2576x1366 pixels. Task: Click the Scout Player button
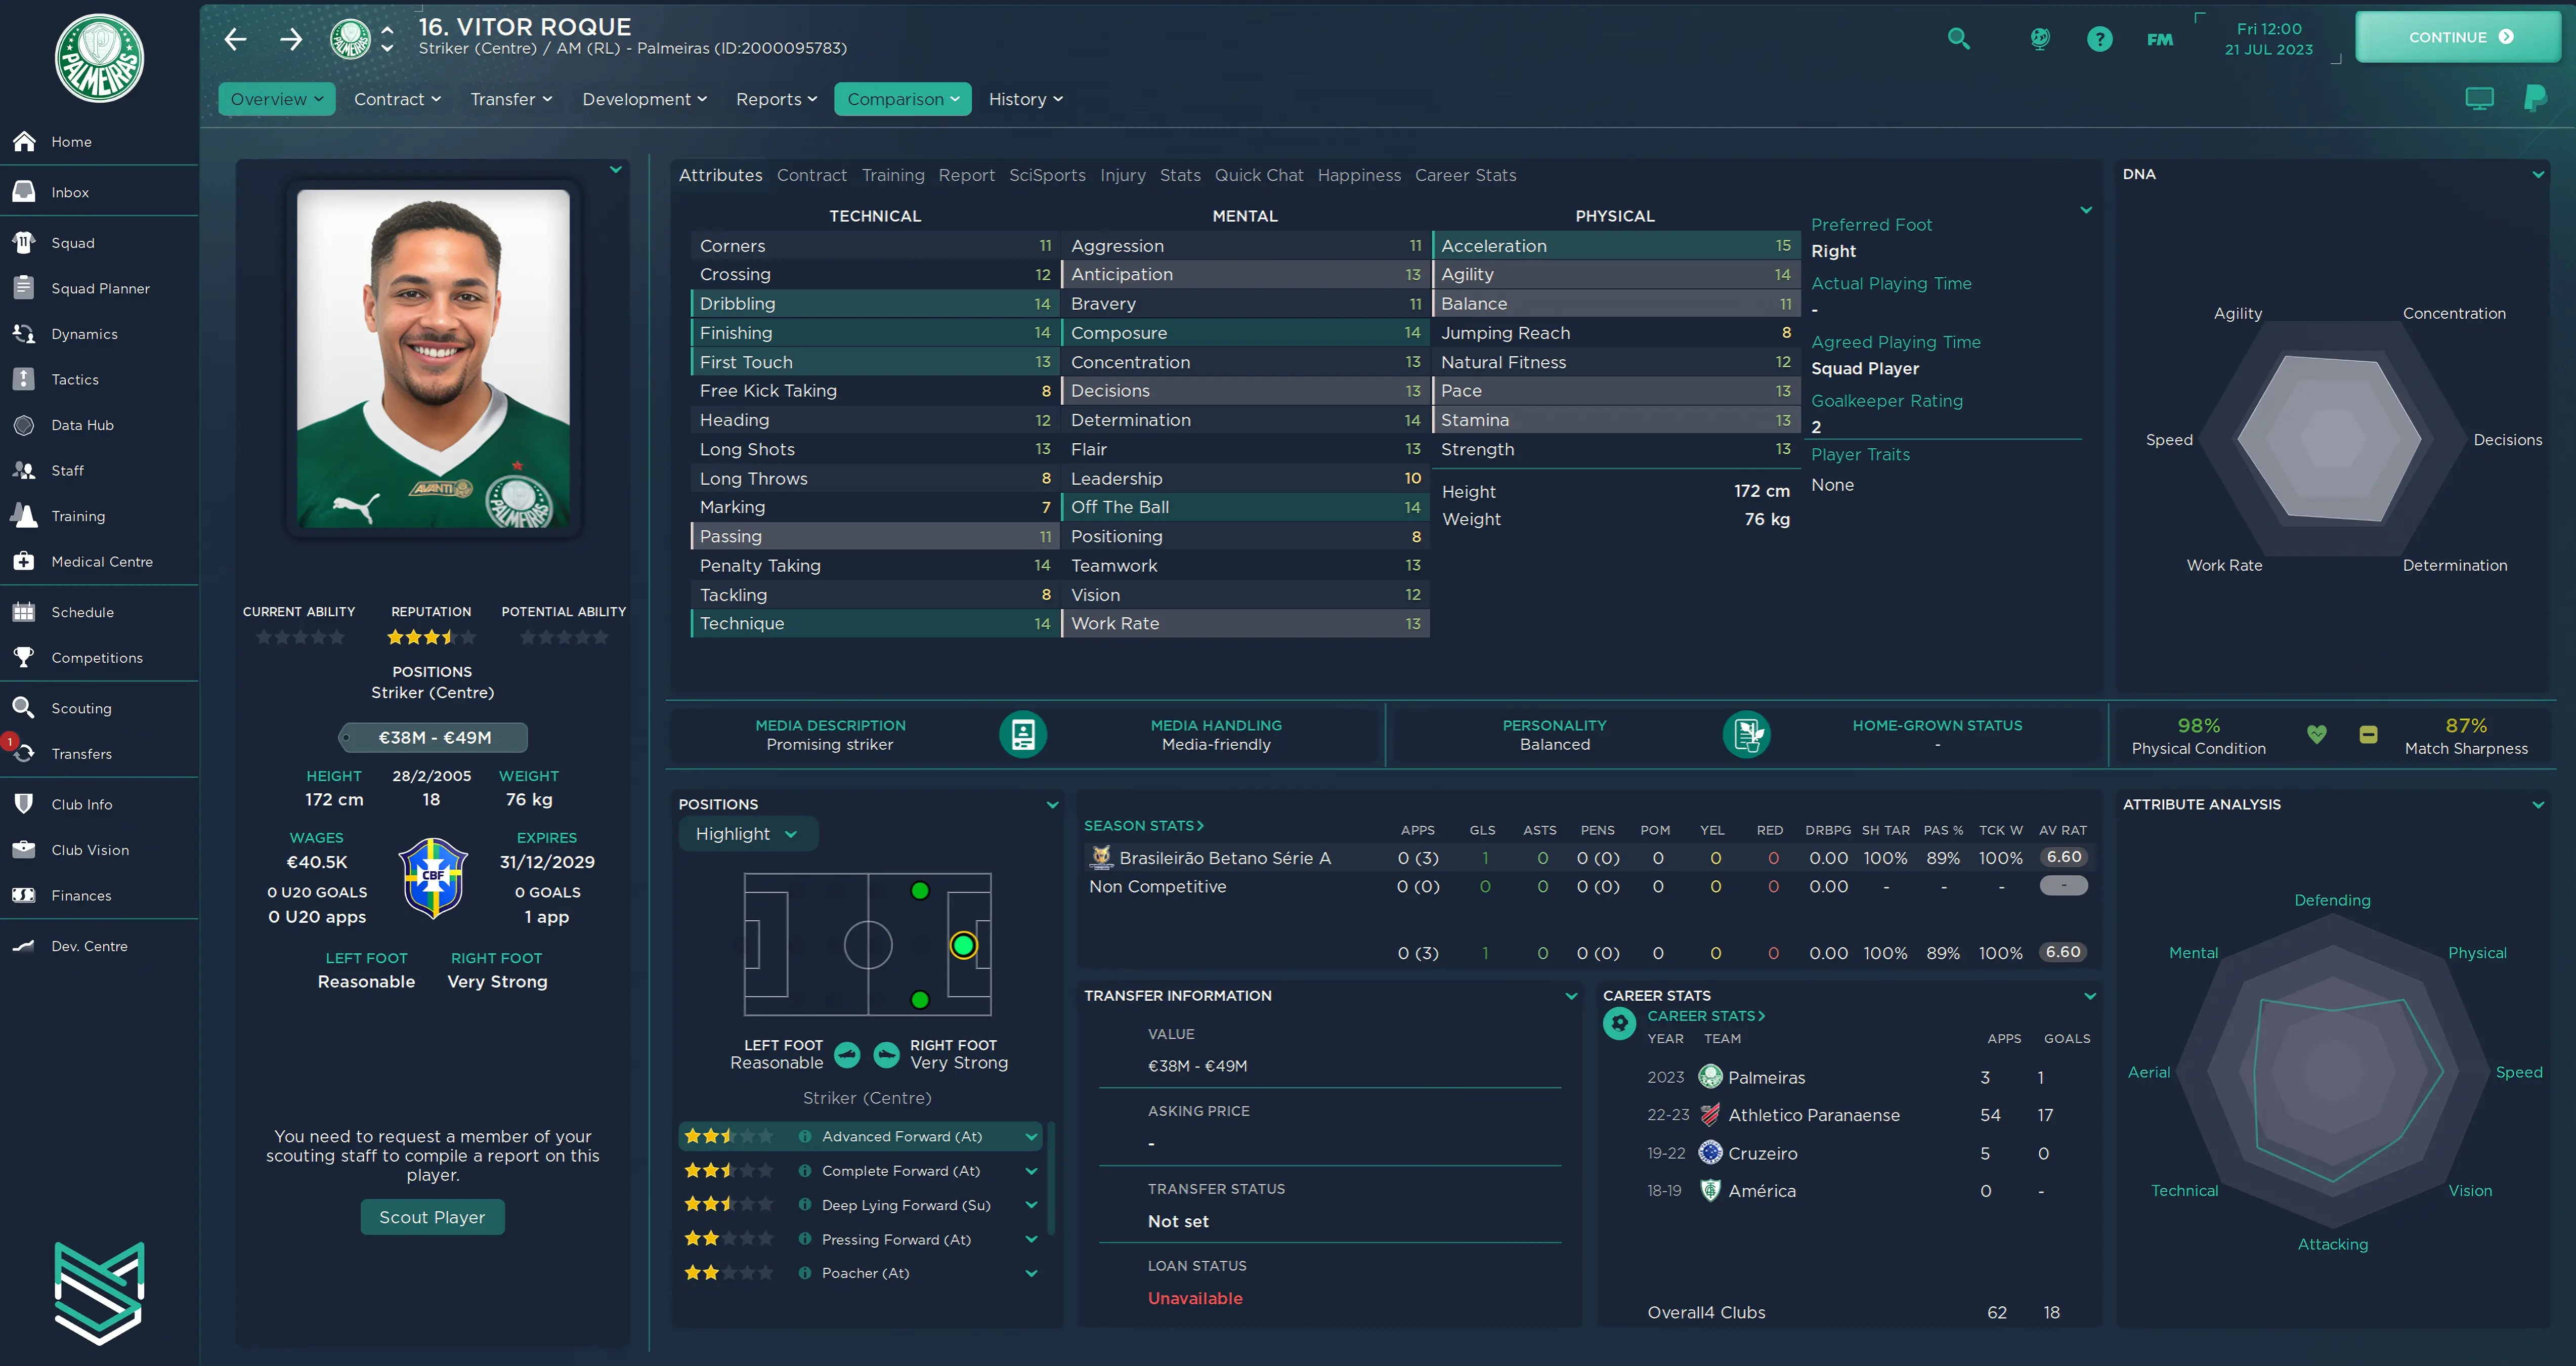pyautogui.click(x=432, y=1217)
